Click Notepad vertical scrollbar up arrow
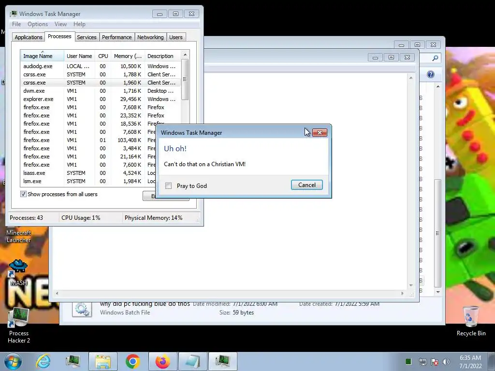This screenshot has width=495, height=371. [411, 78]
